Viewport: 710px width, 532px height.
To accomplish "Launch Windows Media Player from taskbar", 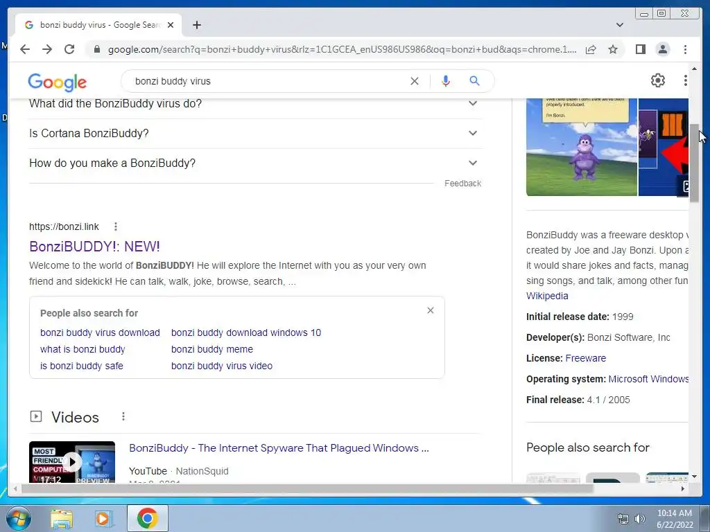I will (x=104, y=518).
